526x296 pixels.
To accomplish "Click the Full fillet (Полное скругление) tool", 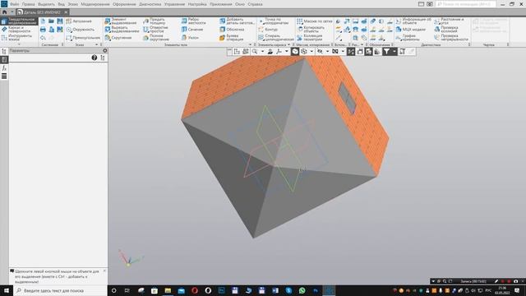I will click(x=156, y=38).
